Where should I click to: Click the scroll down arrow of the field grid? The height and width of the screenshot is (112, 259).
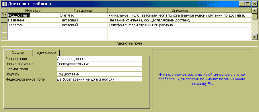click(254, 37)
